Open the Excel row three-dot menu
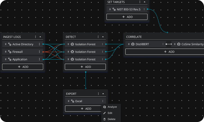204x122 pixels. (103, 101)
